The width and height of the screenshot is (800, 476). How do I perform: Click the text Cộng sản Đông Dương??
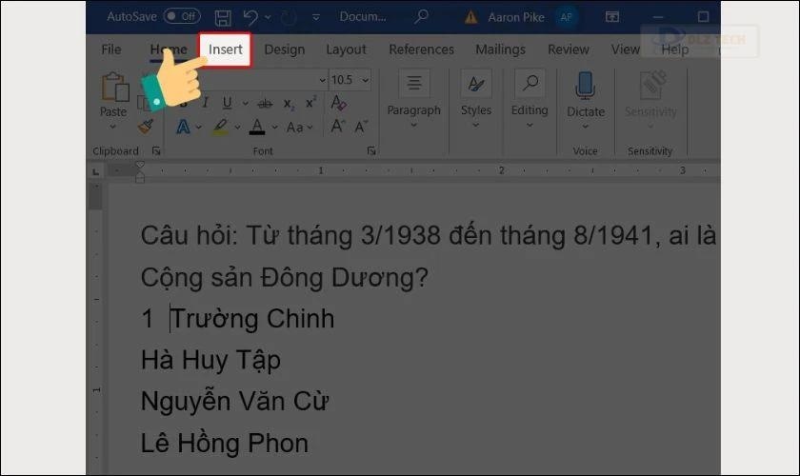pyautogui.click(x=284, y=278)
